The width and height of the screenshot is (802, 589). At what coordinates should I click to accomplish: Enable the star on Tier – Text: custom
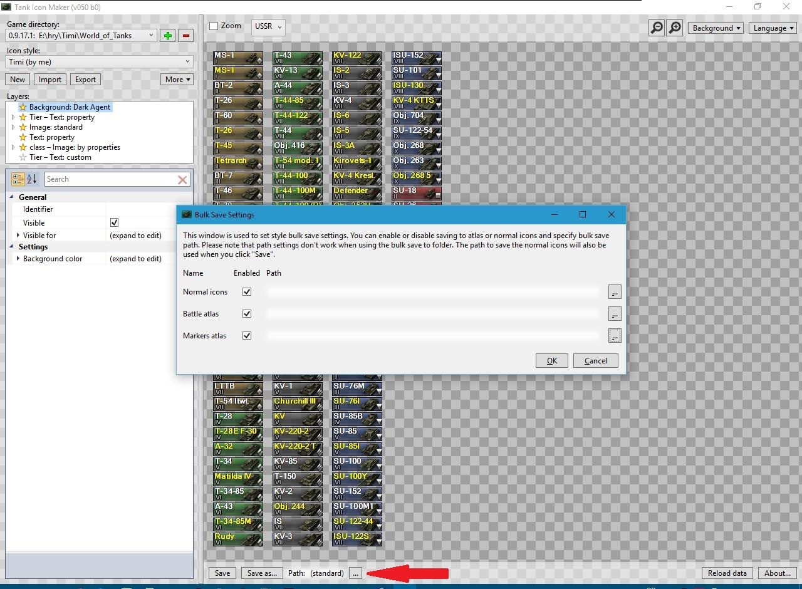tap(23, 157)
